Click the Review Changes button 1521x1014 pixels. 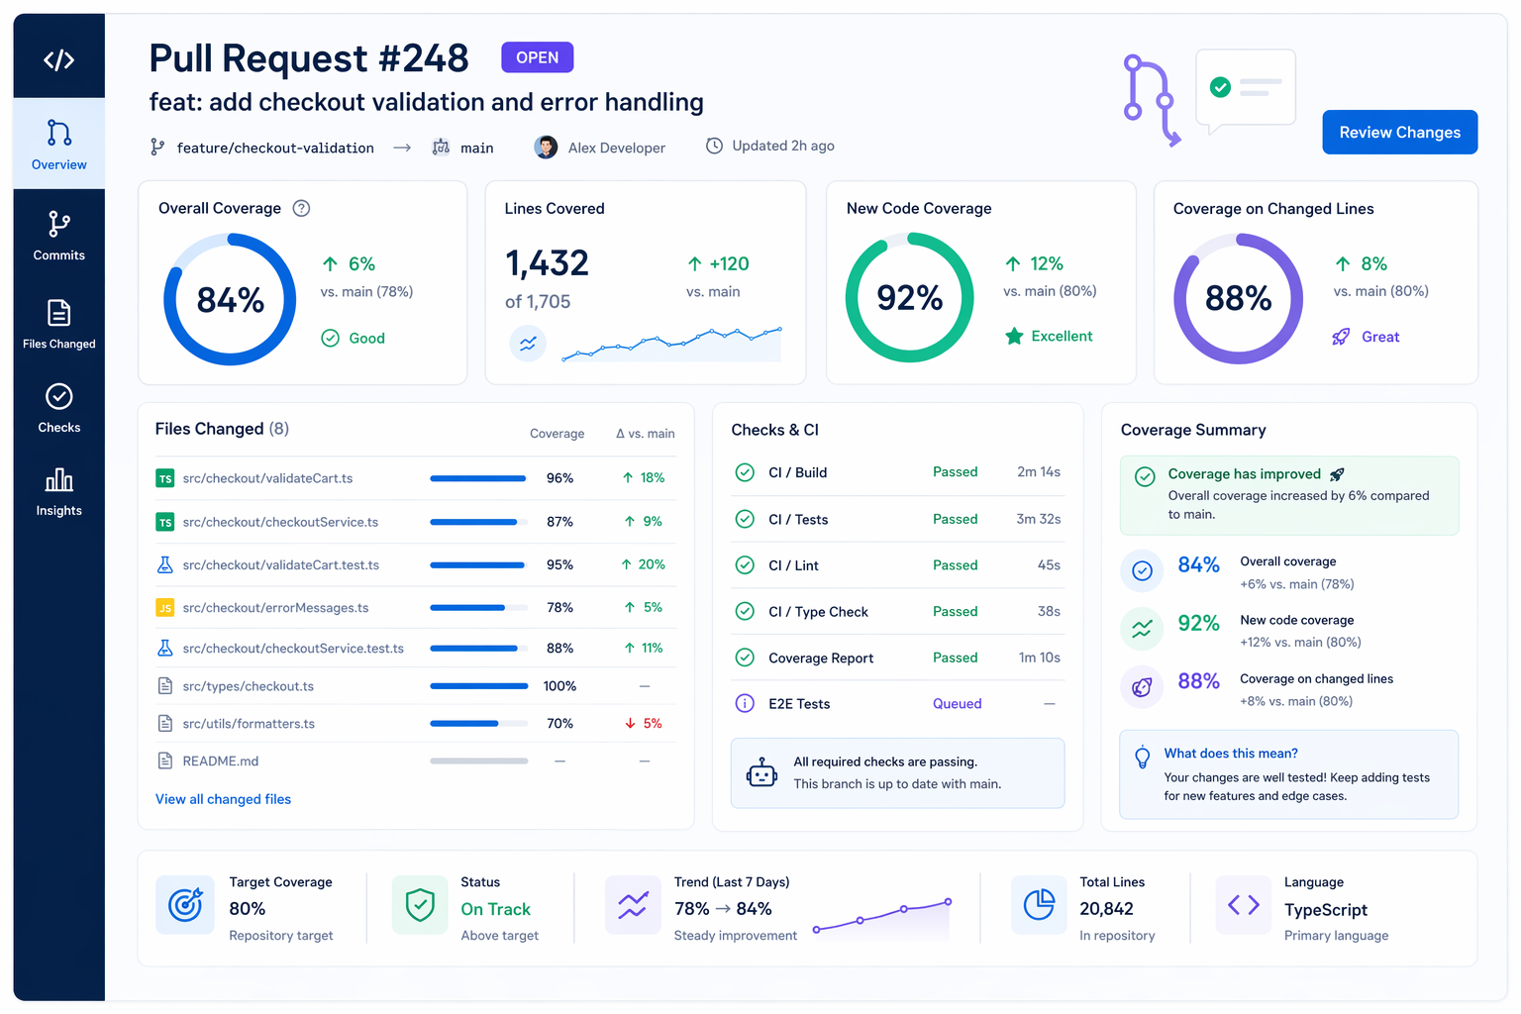tap(1399, 132)
